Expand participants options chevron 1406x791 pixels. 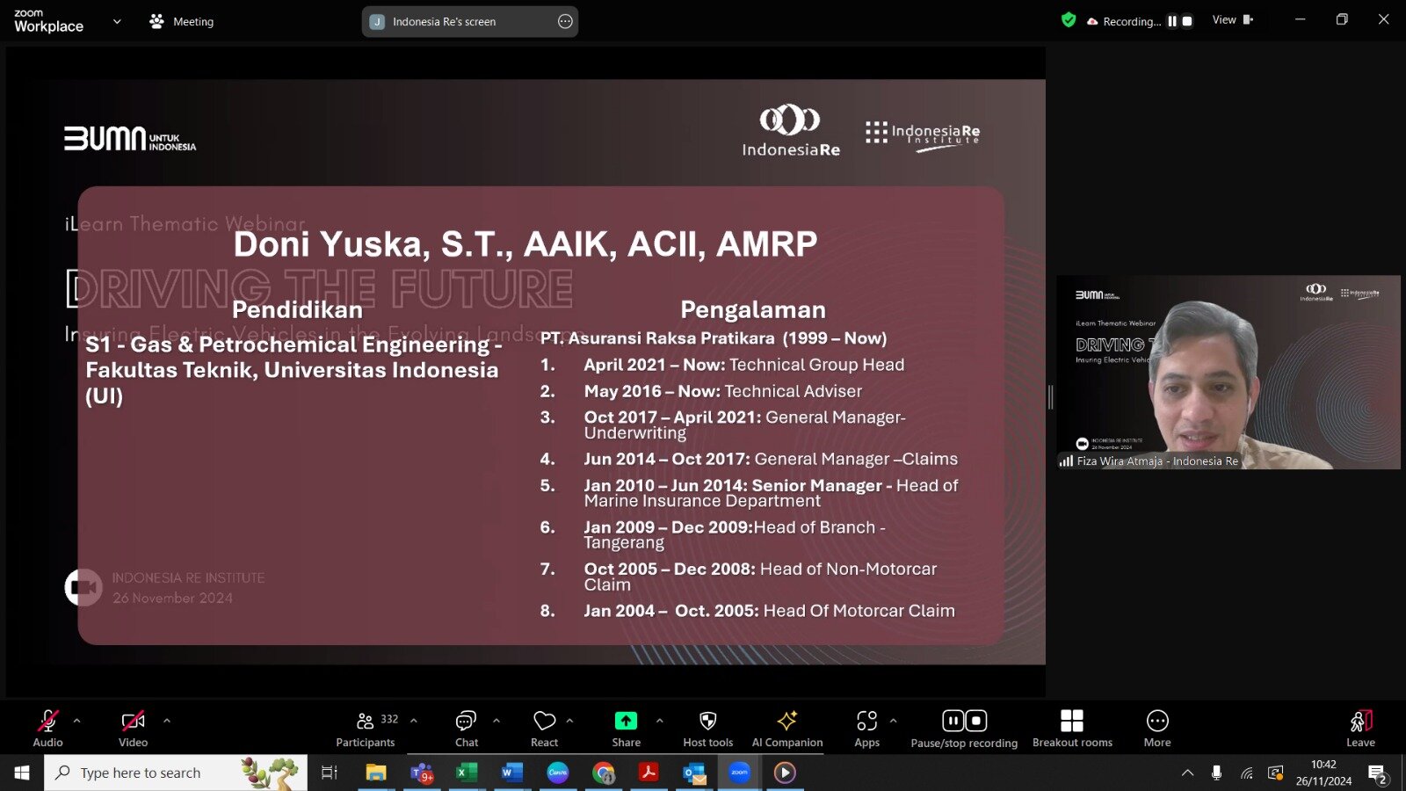pyautogui.click(x=414, y=721)
